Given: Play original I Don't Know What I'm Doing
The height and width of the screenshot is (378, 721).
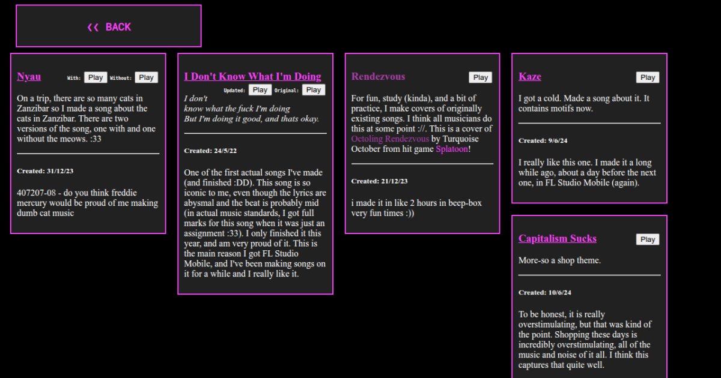Looking at the screenshot, I should pos(313,90).
